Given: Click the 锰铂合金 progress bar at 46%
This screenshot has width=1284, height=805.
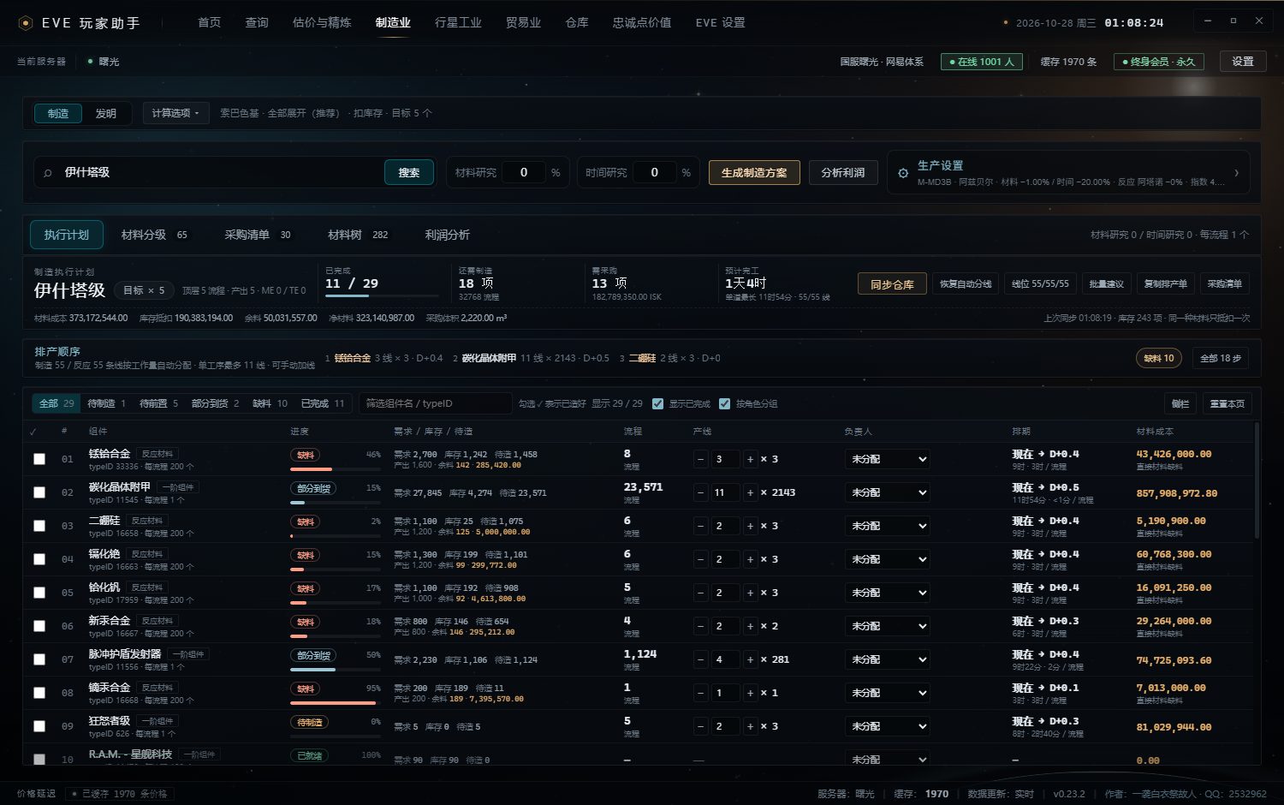Looking at the screenshot, I should point(336,469).
